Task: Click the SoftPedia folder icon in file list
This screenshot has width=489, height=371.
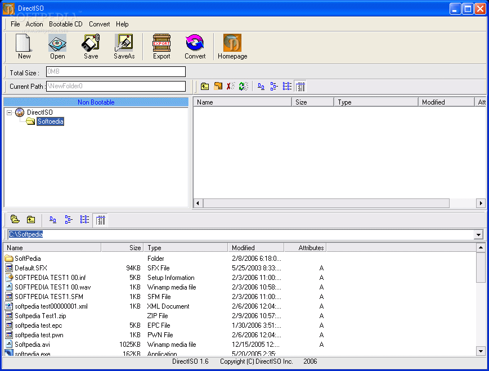Action: point(9,258)
